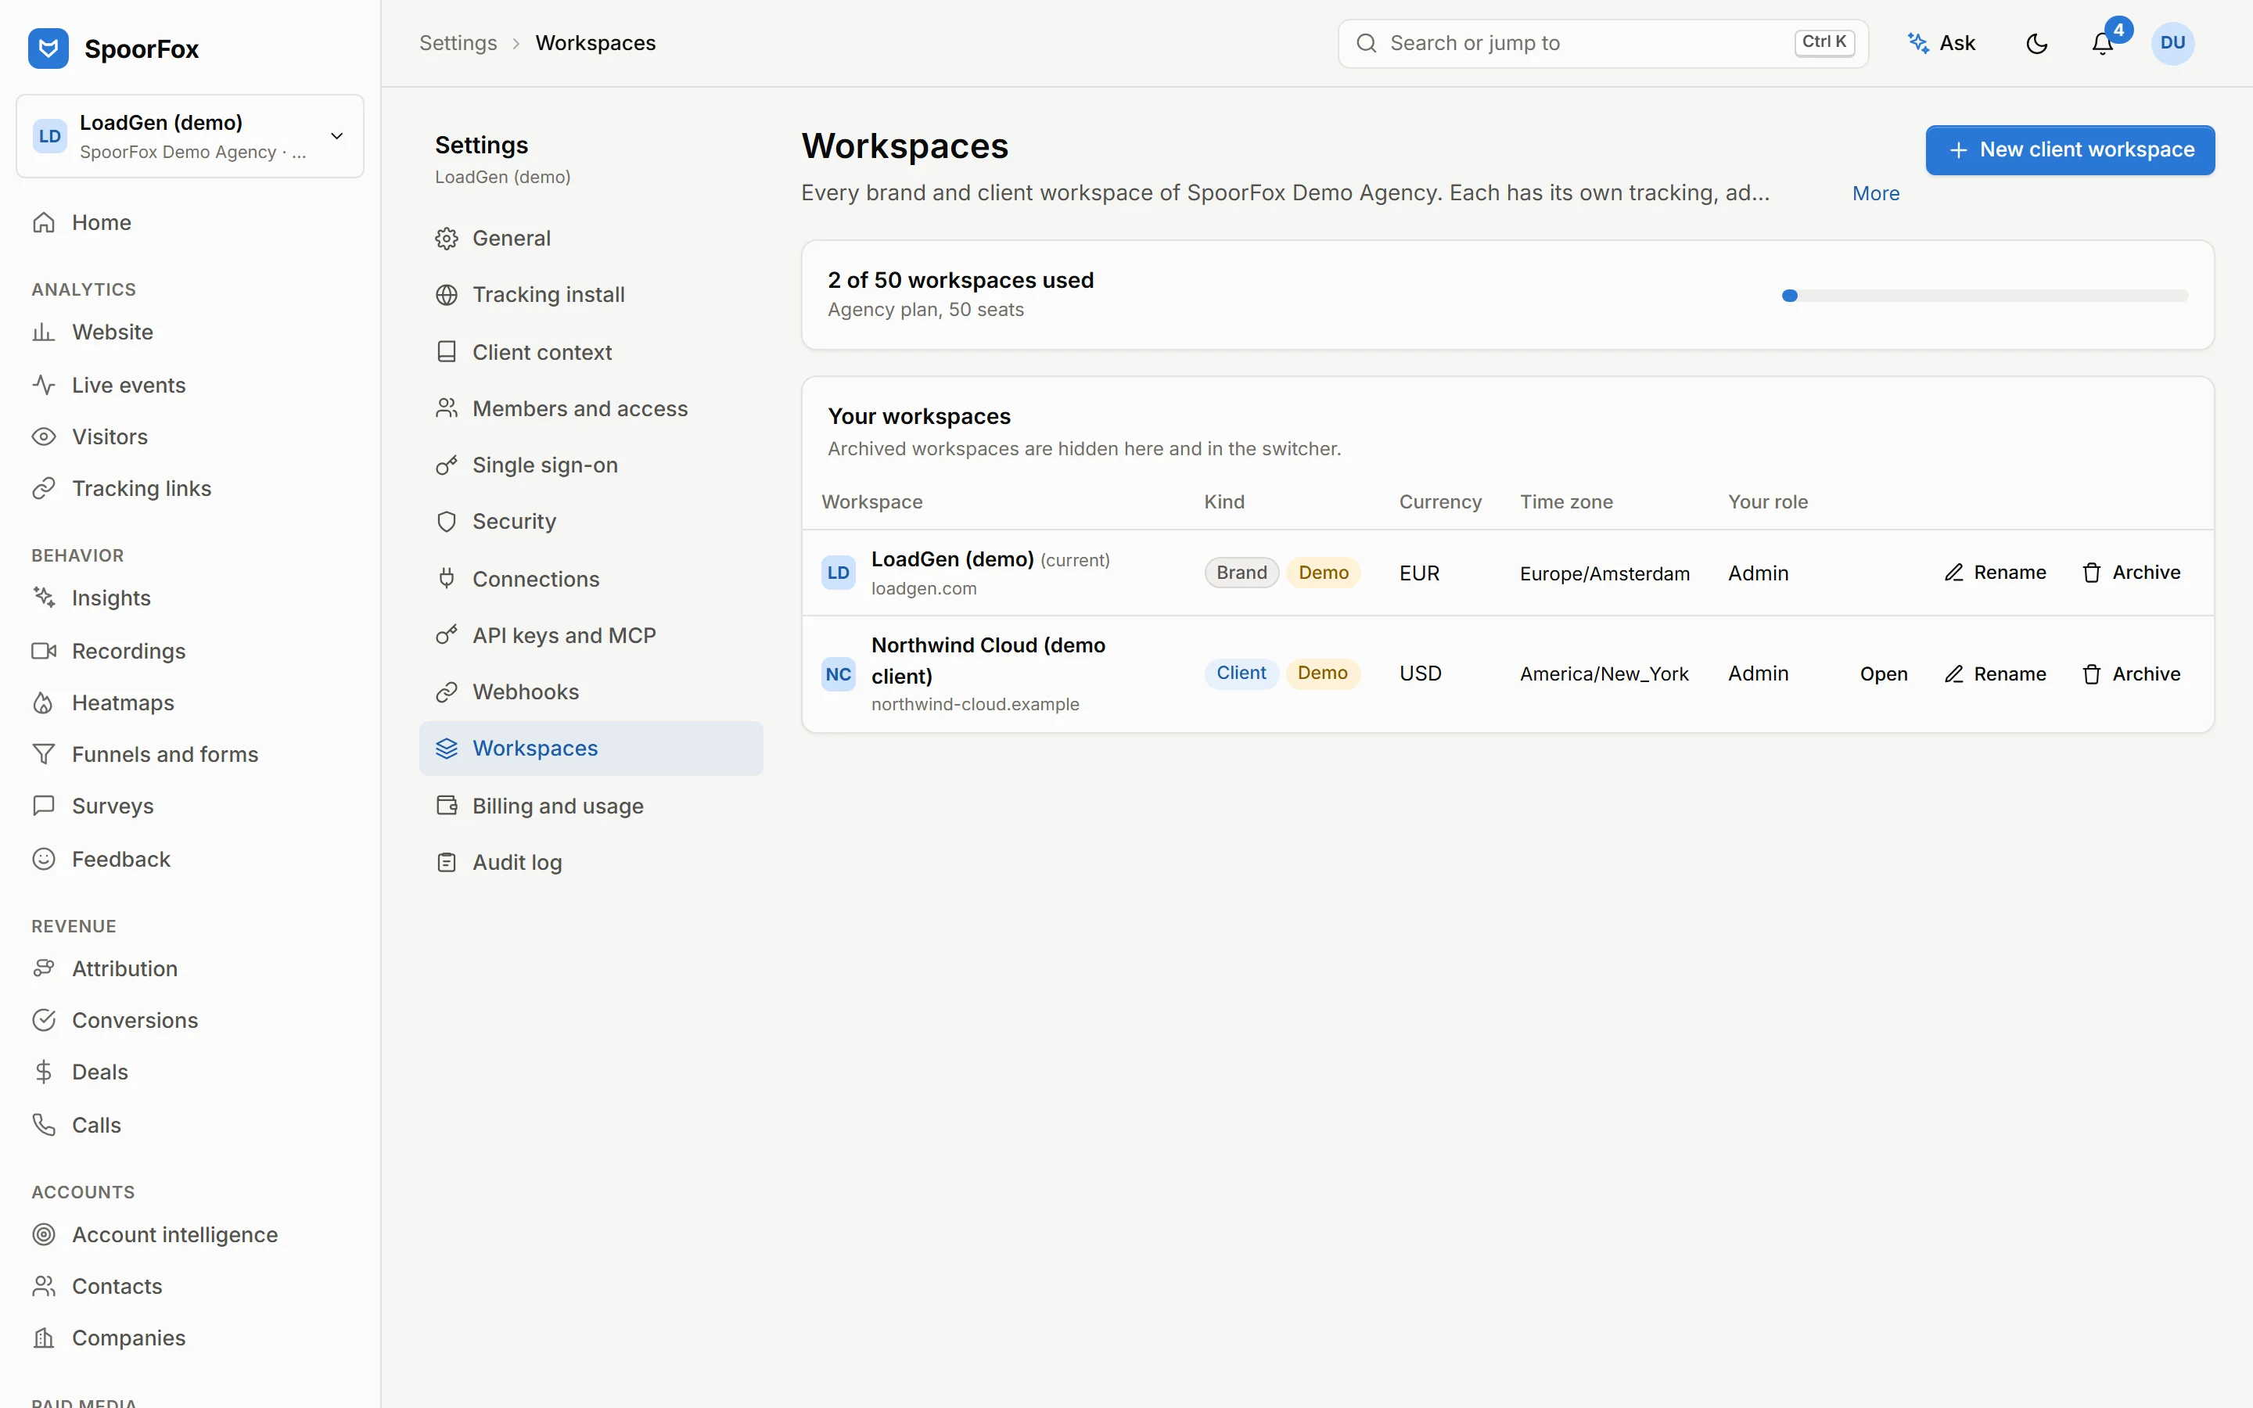This screenshot has width=2253, height=1408.
Task: Open Deals page
Action: pos(190,1072)
